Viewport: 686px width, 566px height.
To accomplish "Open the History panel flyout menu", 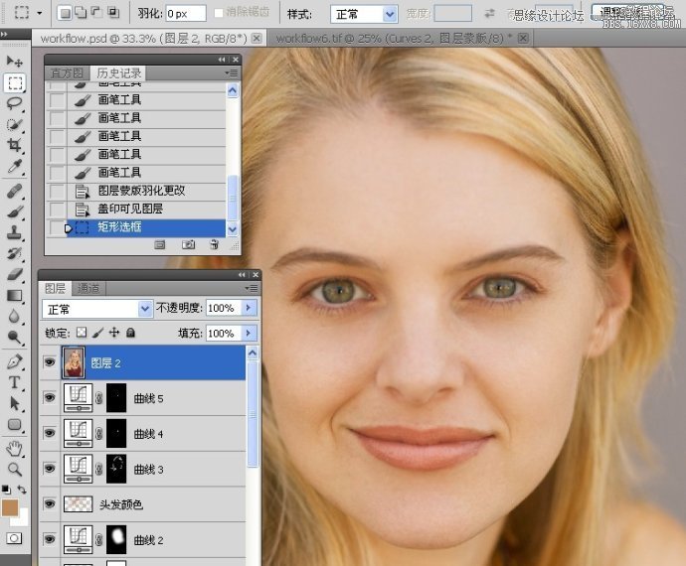I will tap(232, 72).
